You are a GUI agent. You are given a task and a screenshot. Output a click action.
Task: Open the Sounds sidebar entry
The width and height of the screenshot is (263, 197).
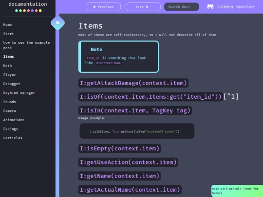tap(9, 102)
